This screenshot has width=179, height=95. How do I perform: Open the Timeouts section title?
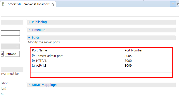pyautogui.click(x=39, y=30)
